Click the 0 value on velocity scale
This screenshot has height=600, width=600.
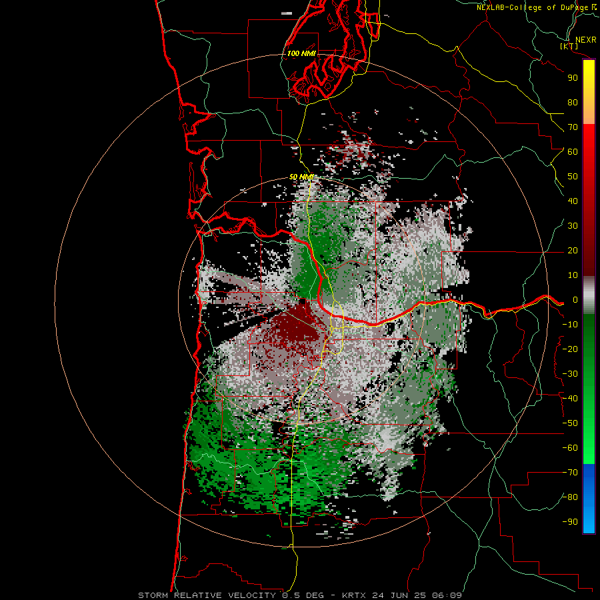(575, 300)
